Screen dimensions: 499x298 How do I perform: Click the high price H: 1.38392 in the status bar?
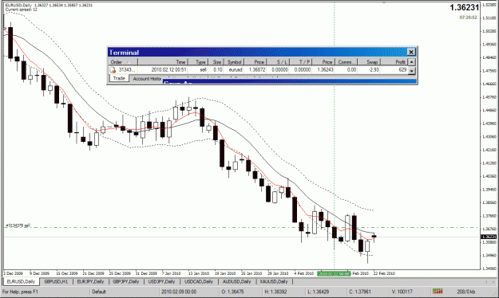point(275,292)
